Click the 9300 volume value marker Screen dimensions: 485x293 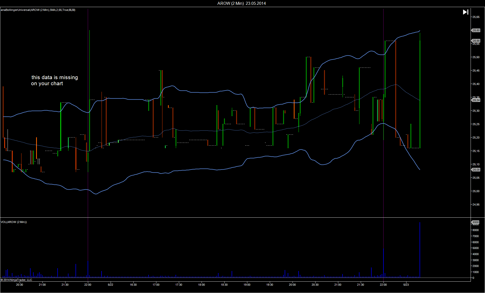tap(476, 222)
